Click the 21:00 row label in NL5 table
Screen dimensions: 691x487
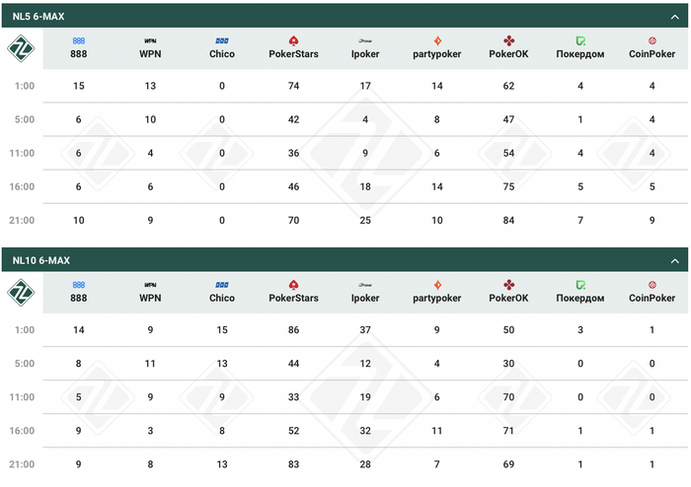24,221
